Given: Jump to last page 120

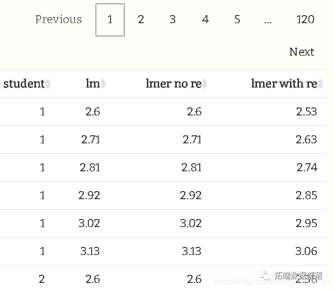Looking at the screenshot, I should tap(305, 19).
